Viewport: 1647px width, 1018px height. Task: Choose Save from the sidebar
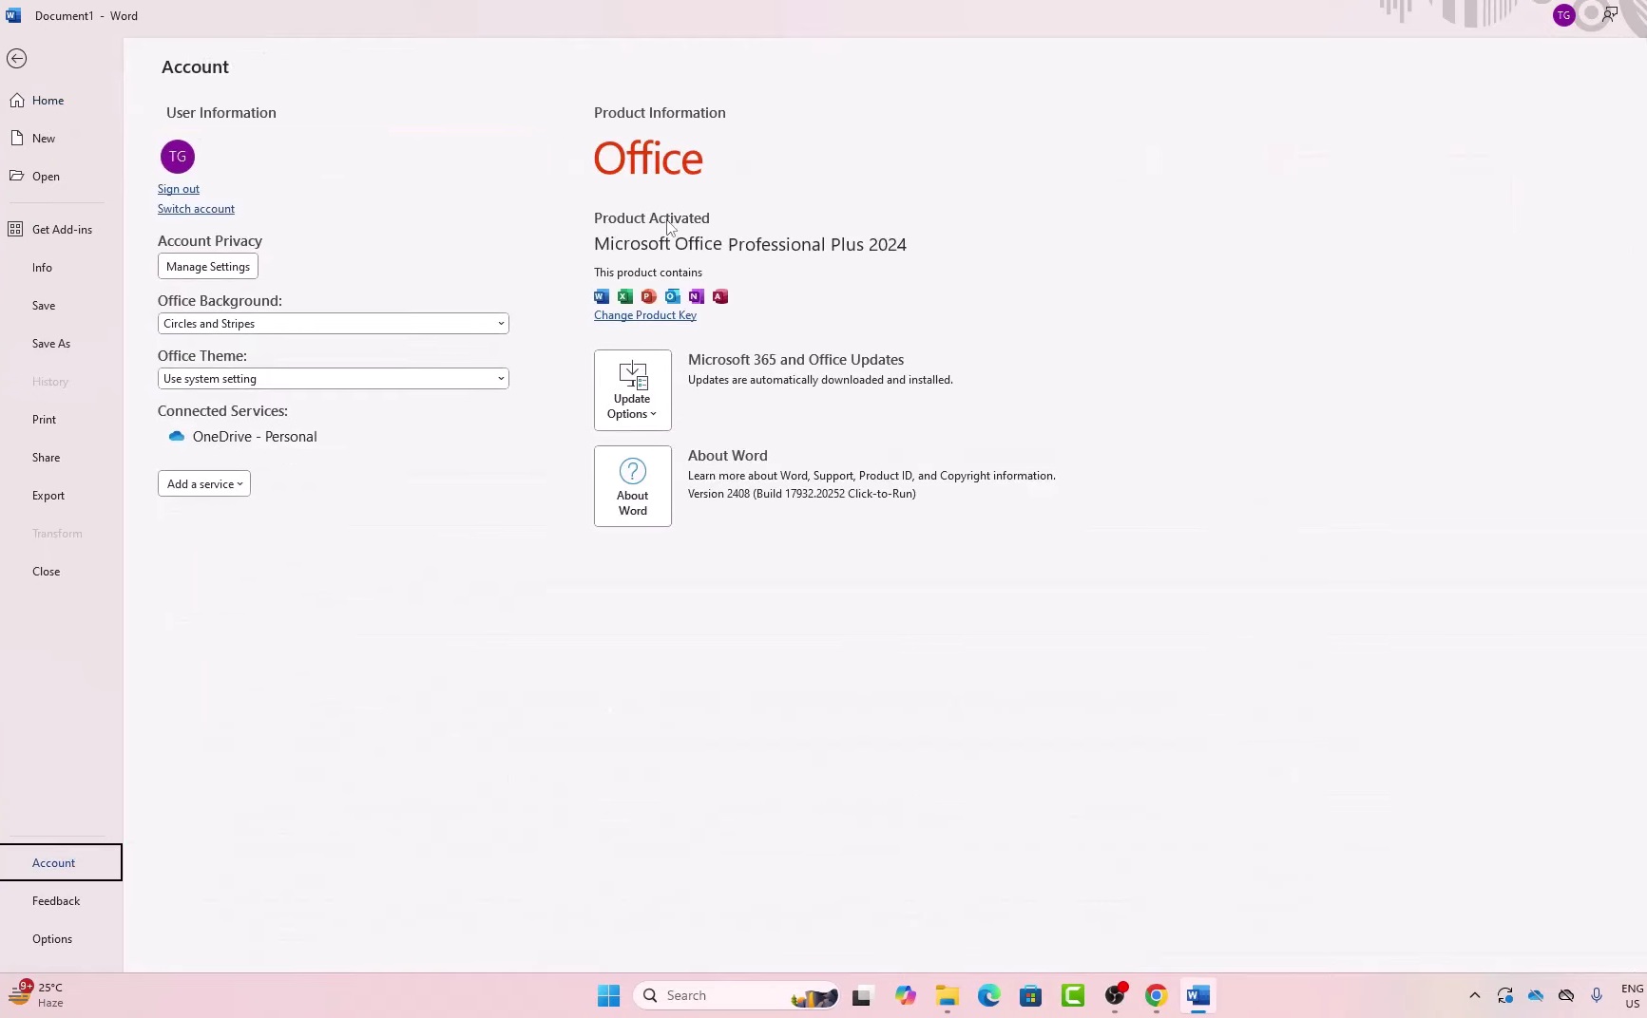[44, 306]
